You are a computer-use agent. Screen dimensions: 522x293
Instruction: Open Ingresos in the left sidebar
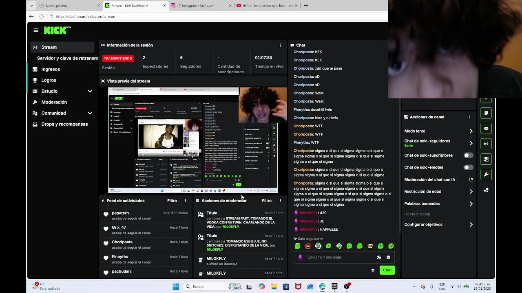[x=51, y=69]
